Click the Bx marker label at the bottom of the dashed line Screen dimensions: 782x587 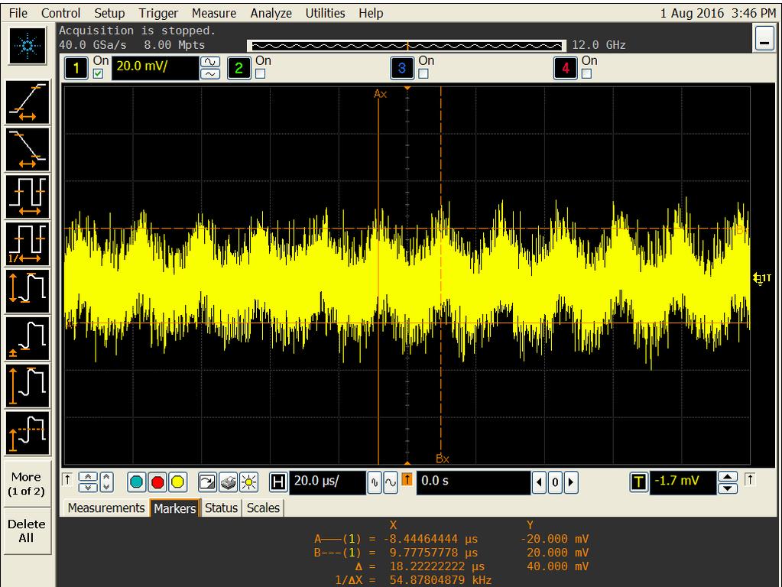point(443,459)
